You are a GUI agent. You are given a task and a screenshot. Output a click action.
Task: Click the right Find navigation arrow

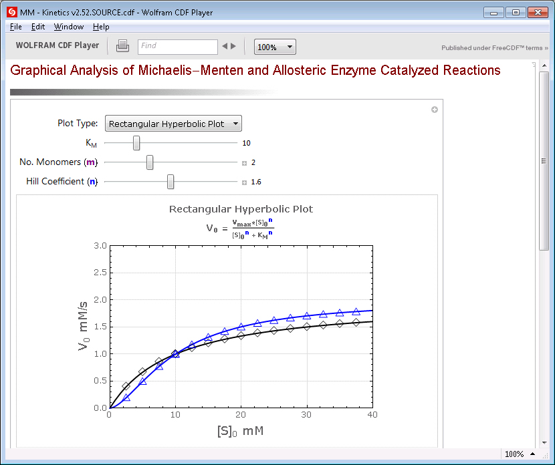(233, 47)
